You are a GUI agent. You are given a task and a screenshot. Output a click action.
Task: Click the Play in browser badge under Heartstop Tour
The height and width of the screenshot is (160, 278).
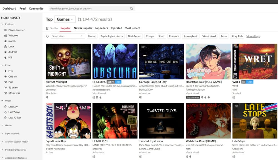(x=193, y=97)
